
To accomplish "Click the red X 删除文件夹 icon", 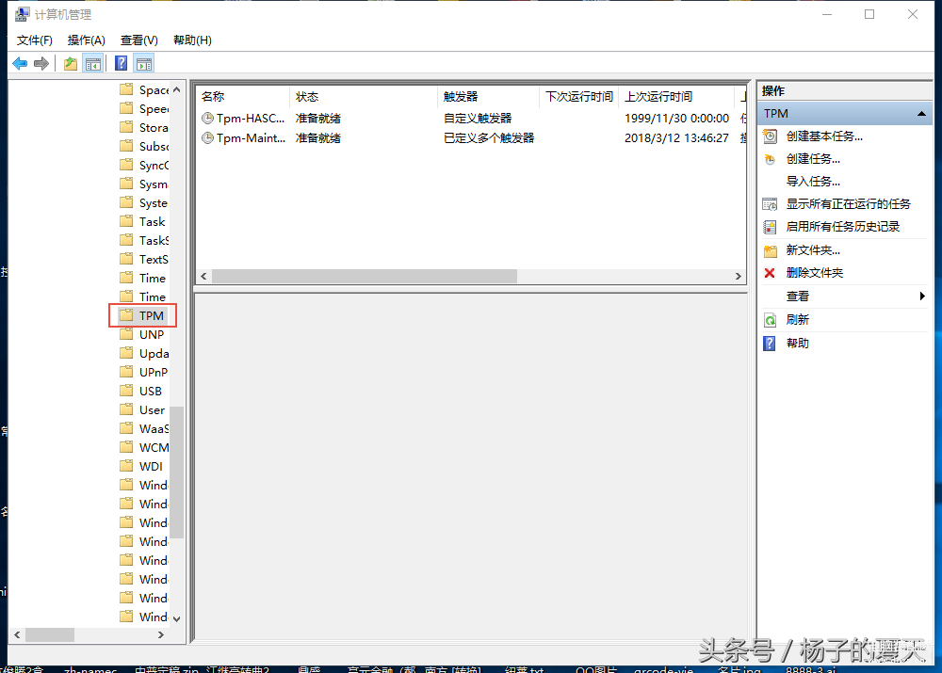I will (770, 273).
